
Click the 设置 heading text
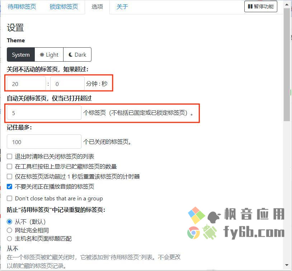(15, 28)
